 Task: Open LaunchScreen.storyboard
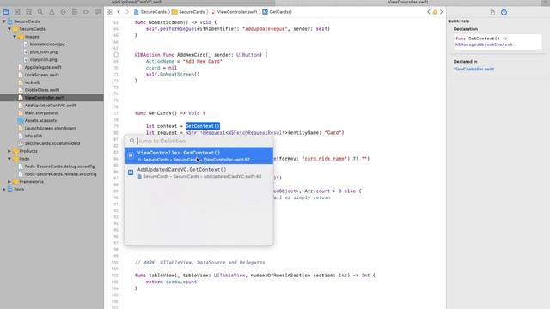(x=50, y=128)
